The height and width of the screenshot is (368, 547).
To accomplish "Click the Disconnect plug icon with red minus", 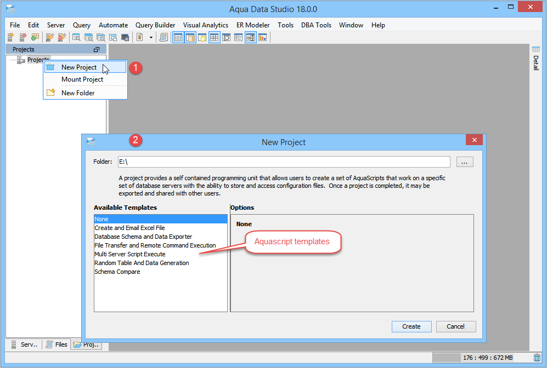I will 62,37.
